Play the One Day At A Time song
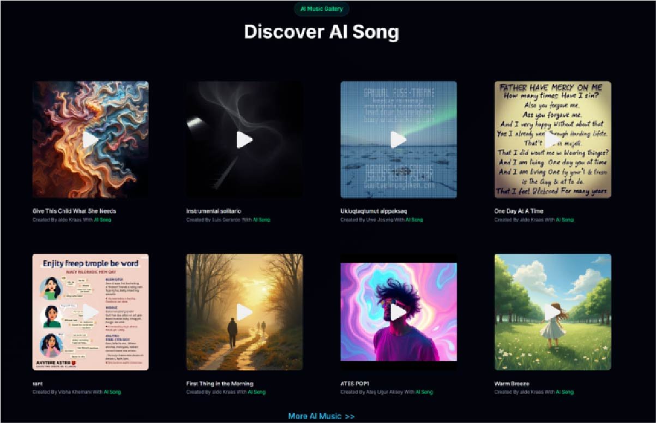Image resolution: width=656 pixels, height=423 pixels. 552,140
